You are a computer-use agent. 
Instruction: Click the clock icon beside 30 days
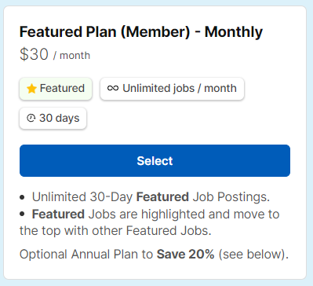pos(31,118)
